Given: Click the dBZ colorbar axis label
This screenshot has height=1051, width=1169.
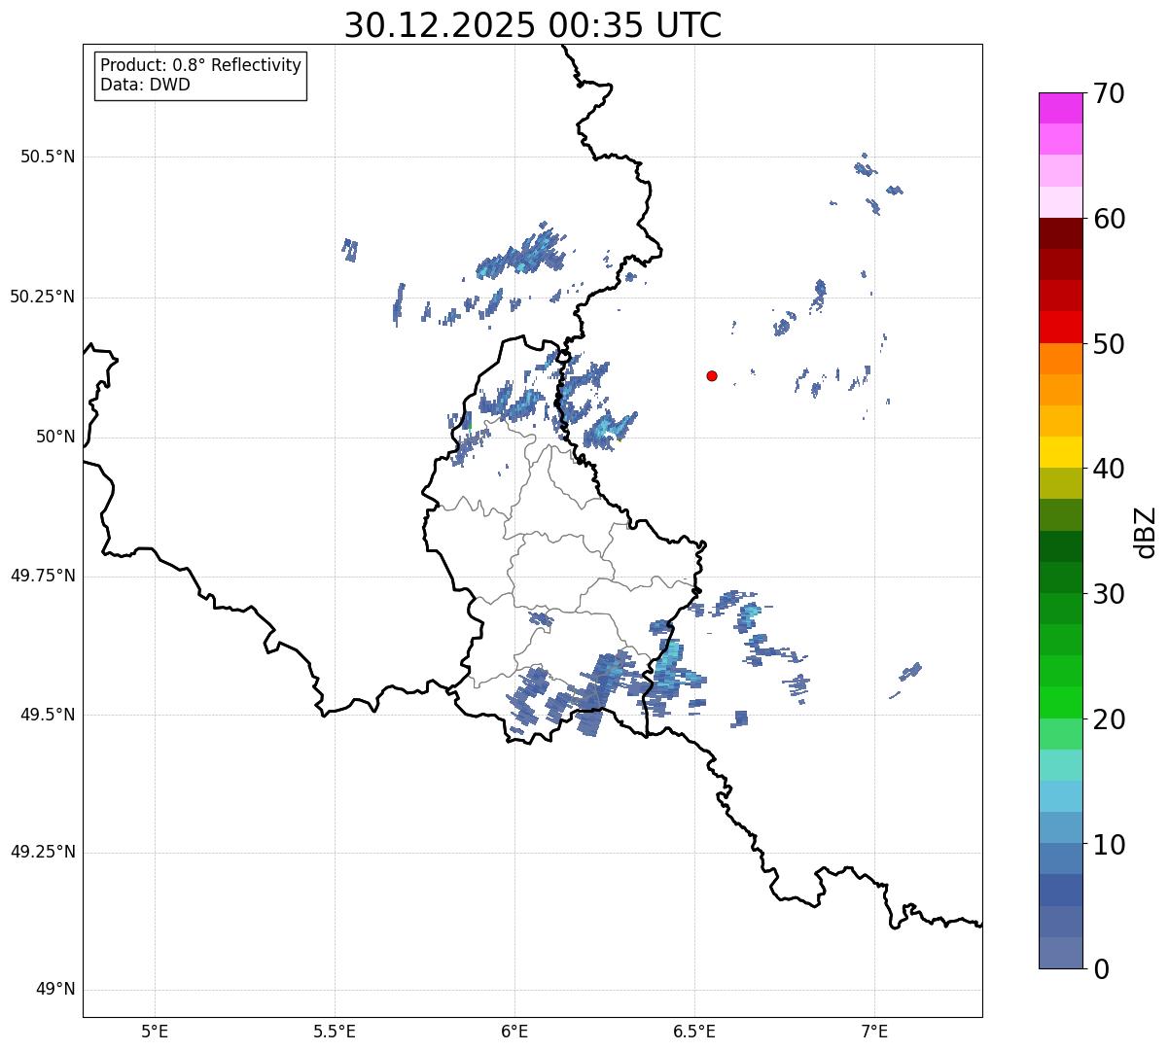Looking at the screenshot, I should tap(1146, 532).
